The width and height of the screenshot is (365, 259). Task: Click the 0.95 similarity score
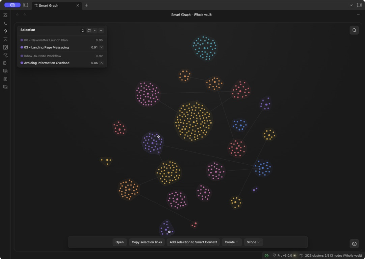[99, 40]
